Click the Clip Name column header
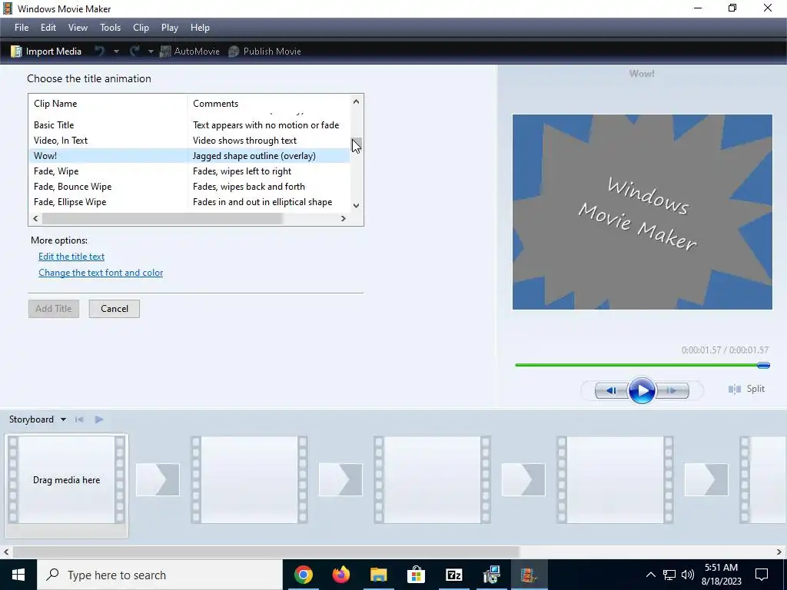The image size is (787, 590). click(x=108, y=104)
